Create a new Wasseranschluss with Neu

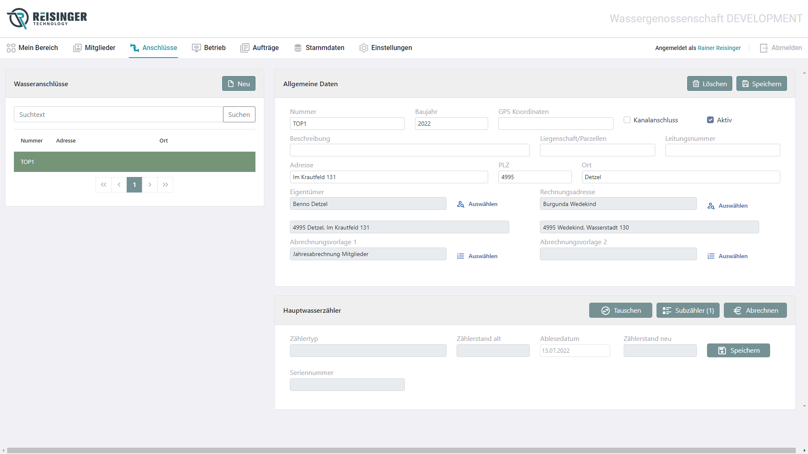coord(239,84)
